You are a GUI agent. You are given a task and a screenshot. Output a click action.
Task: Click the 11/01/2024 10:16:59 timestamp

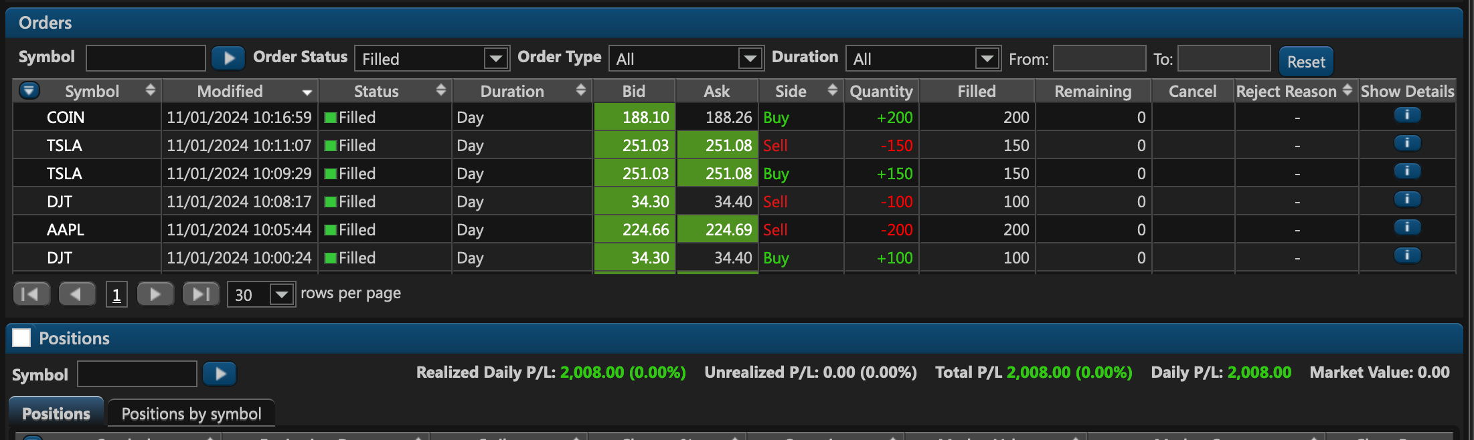[x=239, y=118]
